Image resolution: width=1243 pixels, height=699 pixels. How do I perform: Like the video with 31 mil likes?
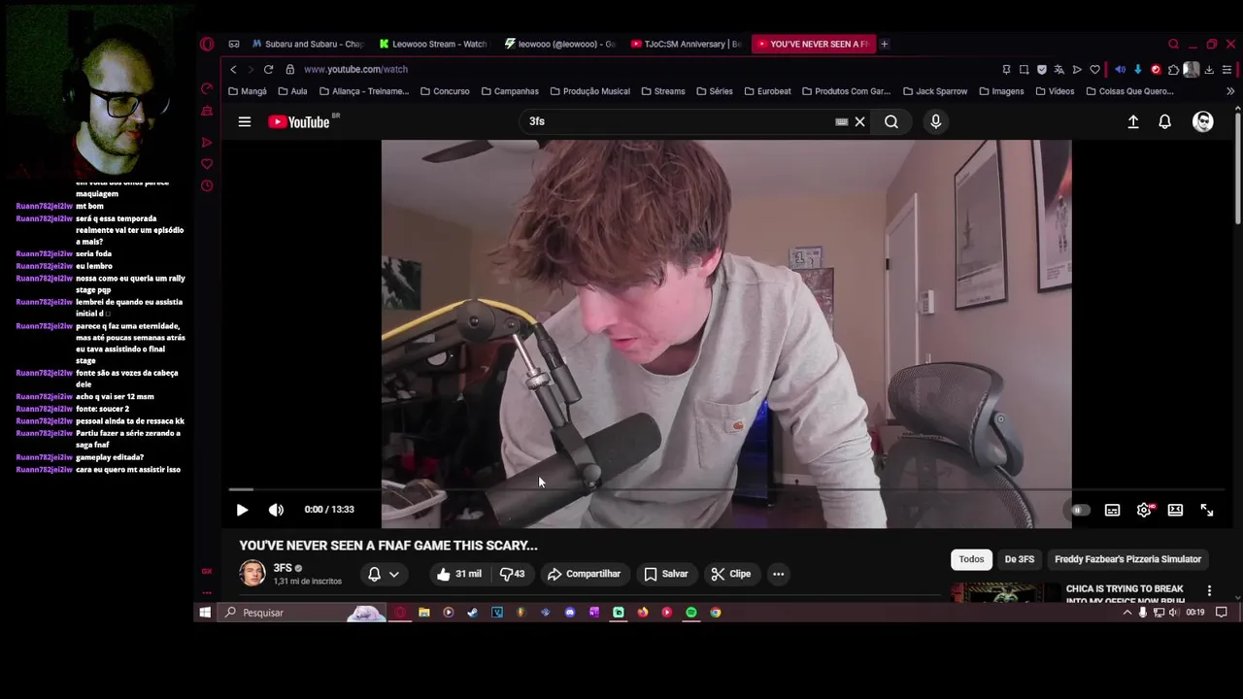point(458,574)
